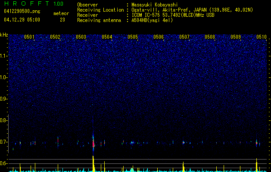The height and width of the screenshot is (172, 271).
Task: Click the 0.7 kHz axis label
Action: coord(3,142)
